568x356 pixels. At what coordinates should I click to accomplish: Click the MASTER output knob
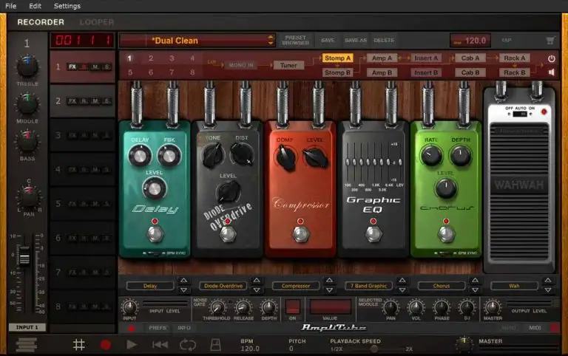click(493, 307)
